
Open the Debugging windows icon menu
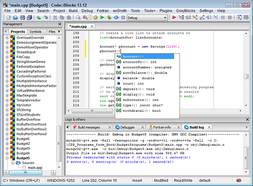[239, 17]
